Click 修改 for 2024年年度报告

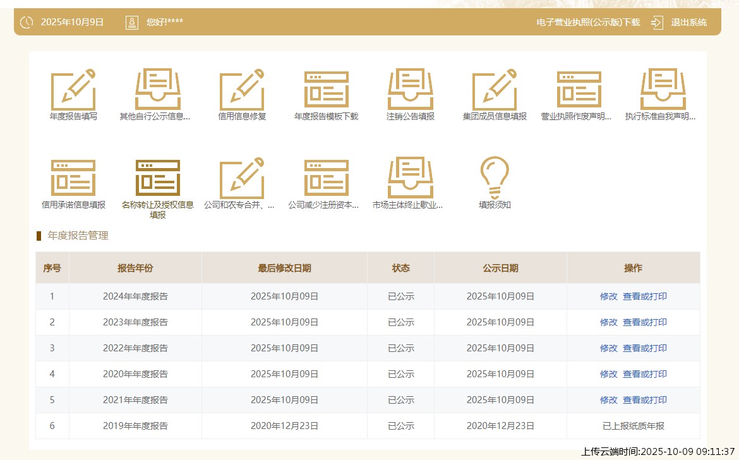tap(608, 296)
